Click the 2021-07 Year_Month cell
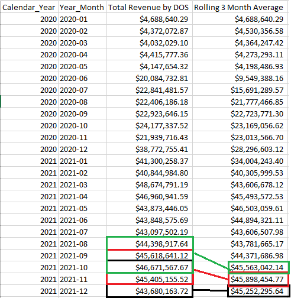Image resolution: width=291 pixels, height=298 pixels. click(82, 232)
